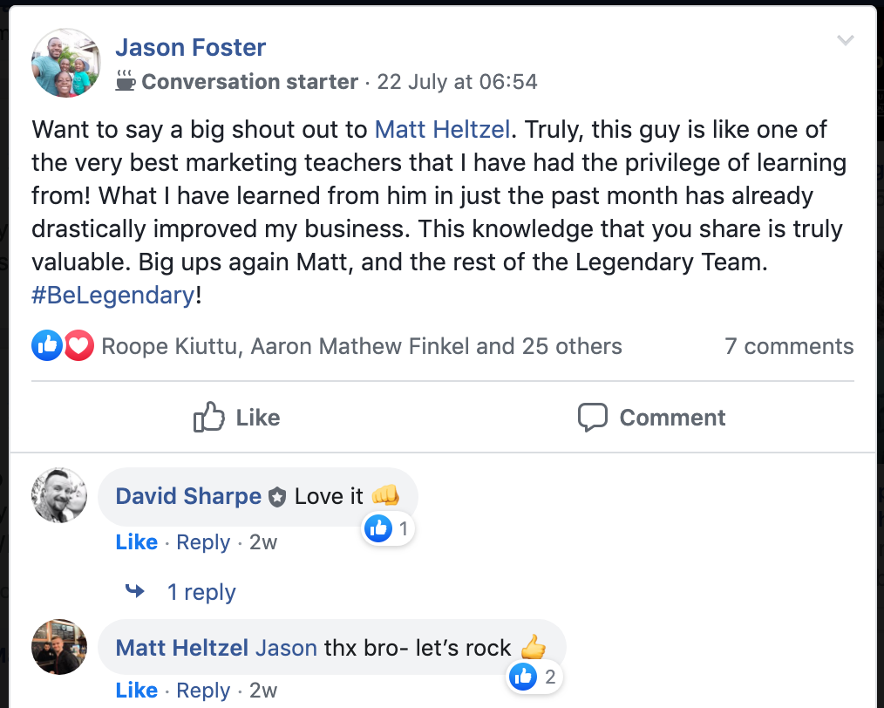Screen dimensions: 884x708
Task: Show the list of people who reacted
Action: [x=362, y=346]
